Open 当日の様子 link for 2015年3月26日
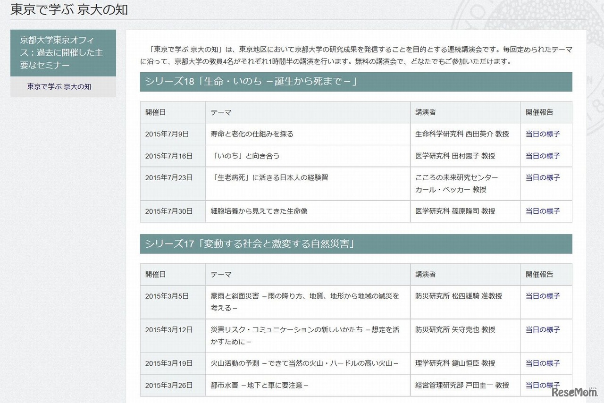This screenshot has height=403, width=604. 543,385
